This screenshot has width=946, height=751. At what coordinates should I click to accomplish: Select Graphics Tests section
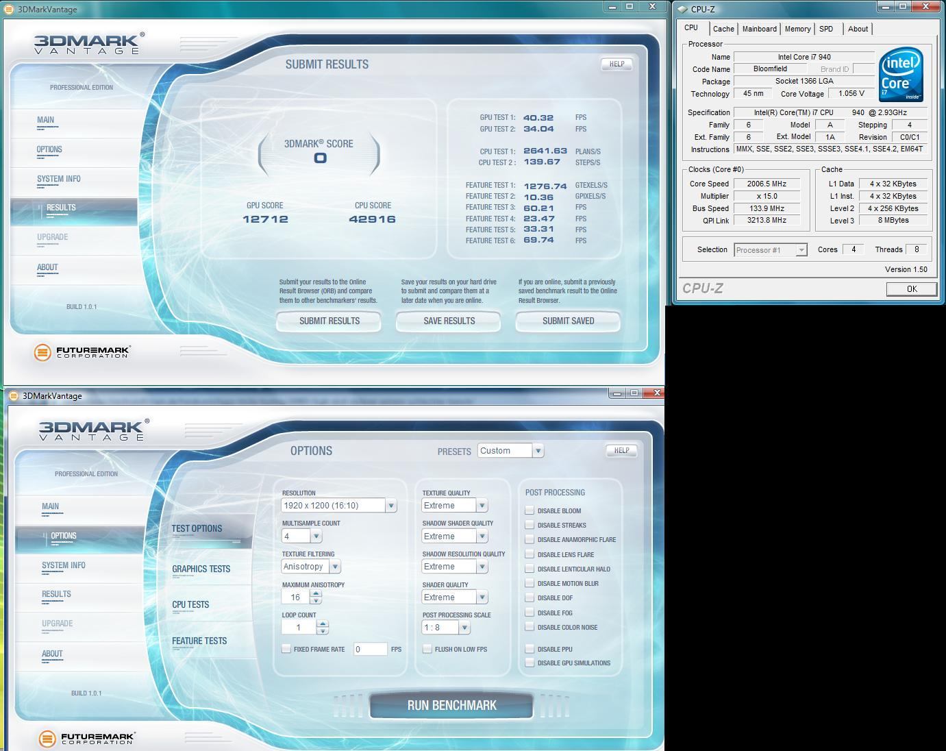pos(201,569)
